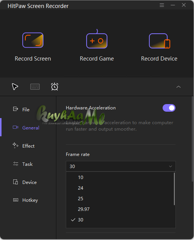
Task: Click the Task tab sliders icon
Action: [x=16, y=164]
